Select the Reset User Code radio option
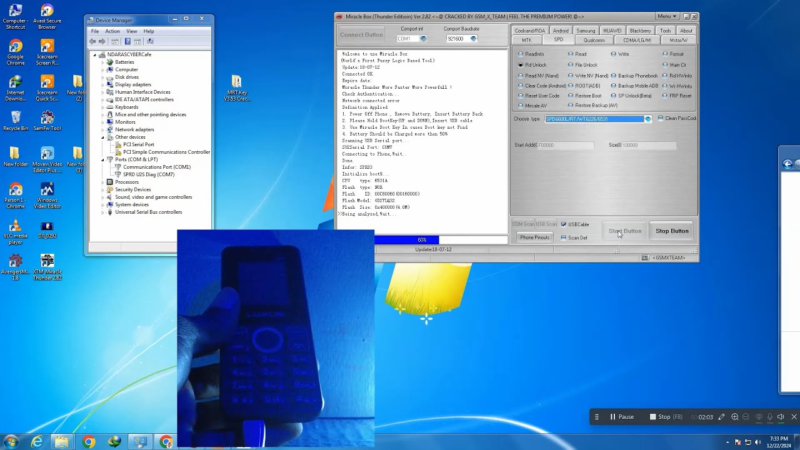This screenshot has width=800, height=450. [539, 96]
